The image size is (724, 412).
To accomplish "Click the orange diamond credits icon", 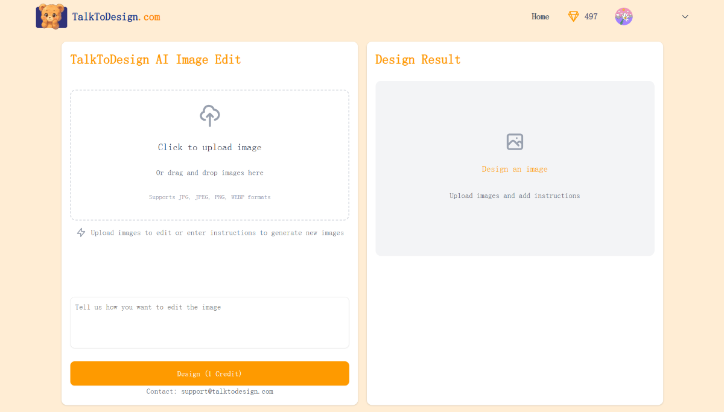I will pyautogui.click(x=573, y=16).
